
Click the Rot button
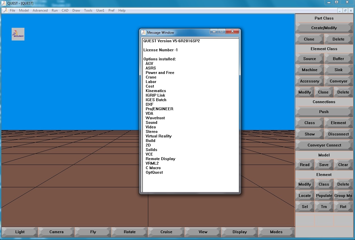(x=343, y=207)
